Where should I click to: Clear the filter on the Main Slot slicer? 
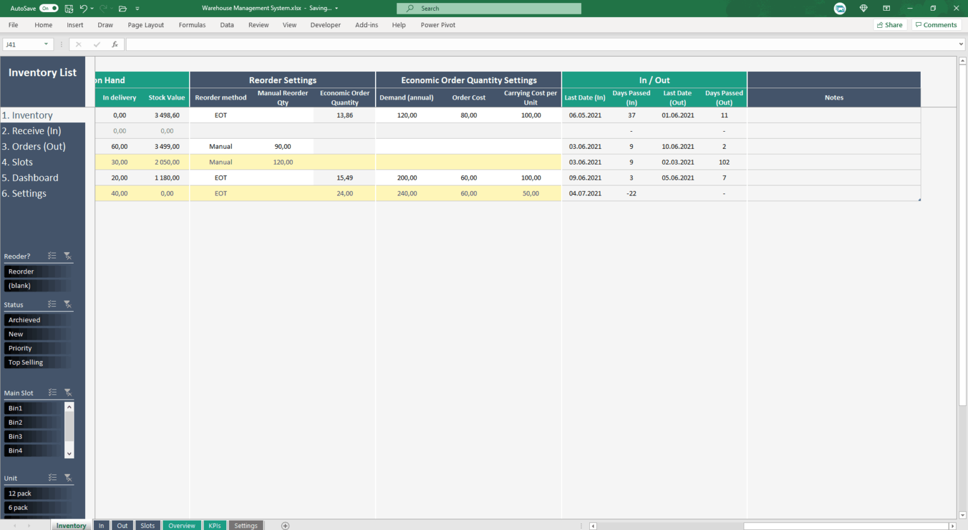click(68, 392)
